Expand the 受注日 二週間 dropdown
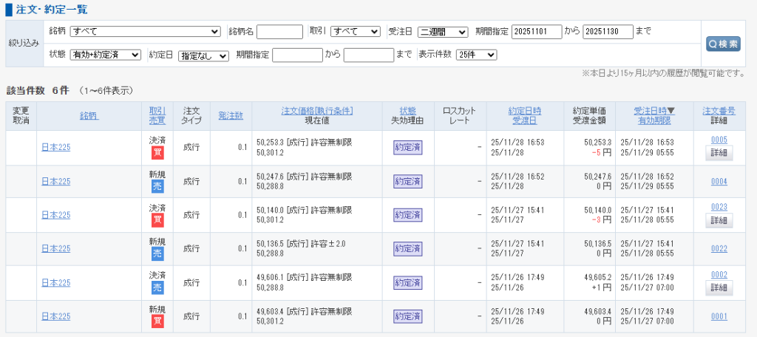 coord(443,32)
